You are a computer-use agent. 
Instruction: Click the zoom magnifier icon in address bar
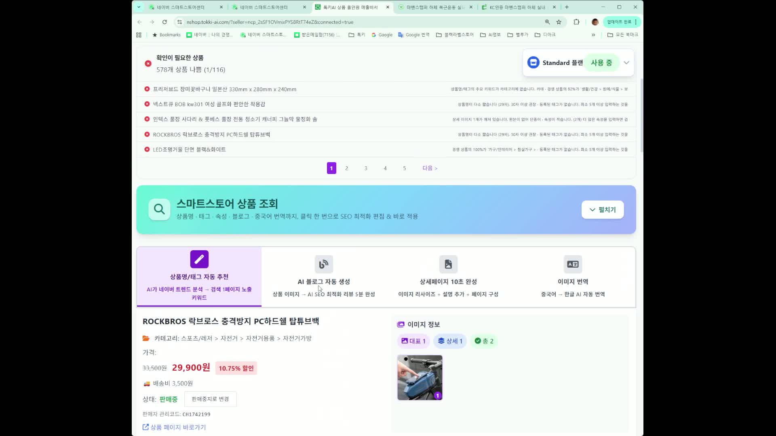click(547, 22)
